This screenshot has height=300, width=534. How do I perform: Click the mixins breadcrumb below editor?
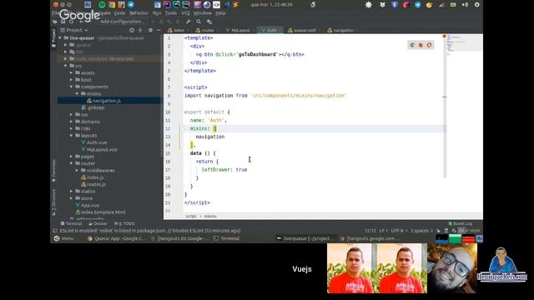tap(210, 216)
